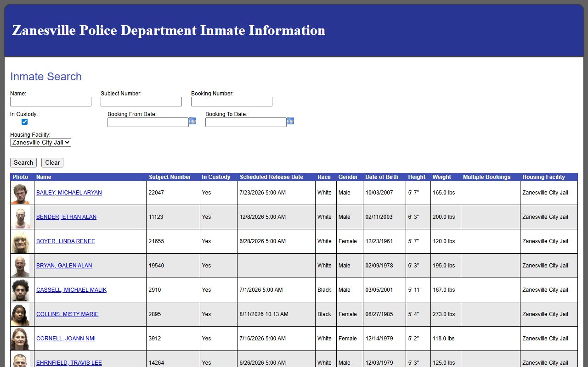This screenshot has height=367, width=588.
Task: Click the Multiple Bookings column header
Action: tap(486, 177)
